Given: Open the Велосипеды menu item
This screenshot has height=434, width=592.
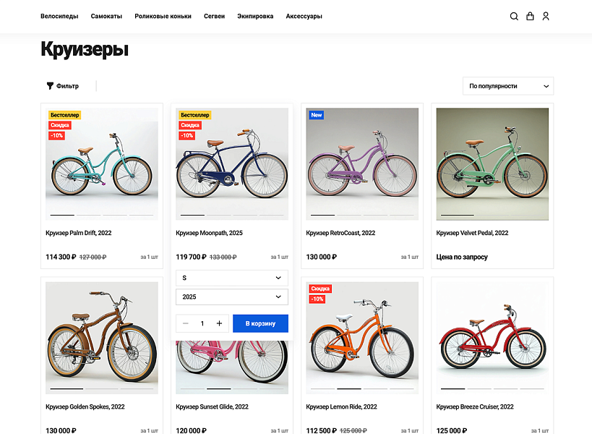Looking at the screenshot, I should (59, 15).
